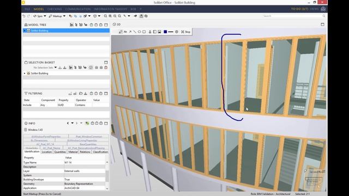The height and width of the screenshot is (196, 349).
Task: Expand Solibri Building in Selection Basket
Action: pyautogui.click(x=25, y=73)
